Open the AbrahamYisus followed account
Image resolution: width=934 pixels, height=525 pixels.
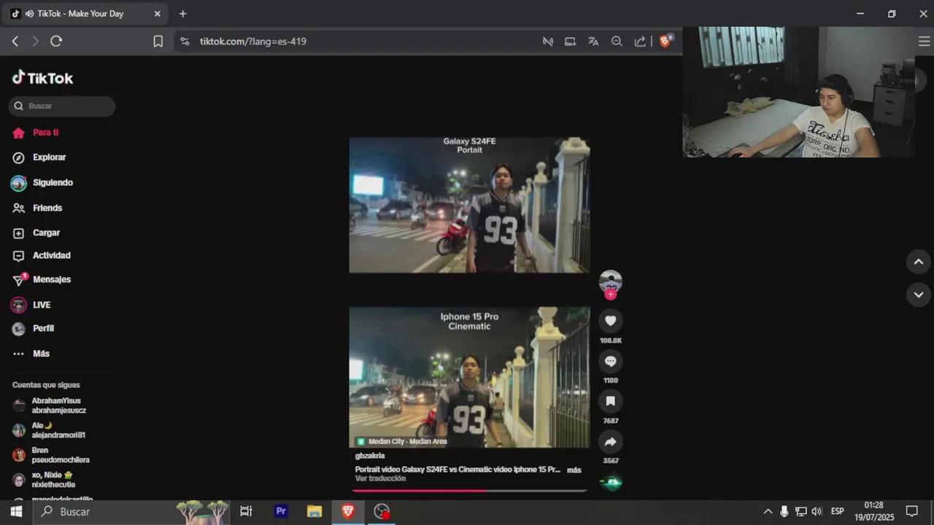point(58,405)
